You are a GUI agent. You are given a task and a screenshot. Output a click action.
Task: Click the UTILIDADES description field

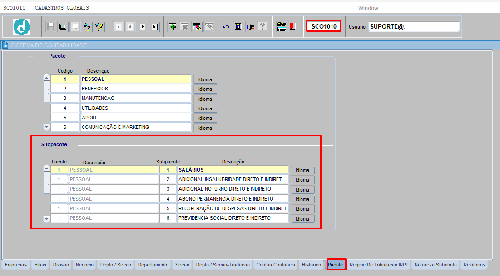tap(136, 108)
